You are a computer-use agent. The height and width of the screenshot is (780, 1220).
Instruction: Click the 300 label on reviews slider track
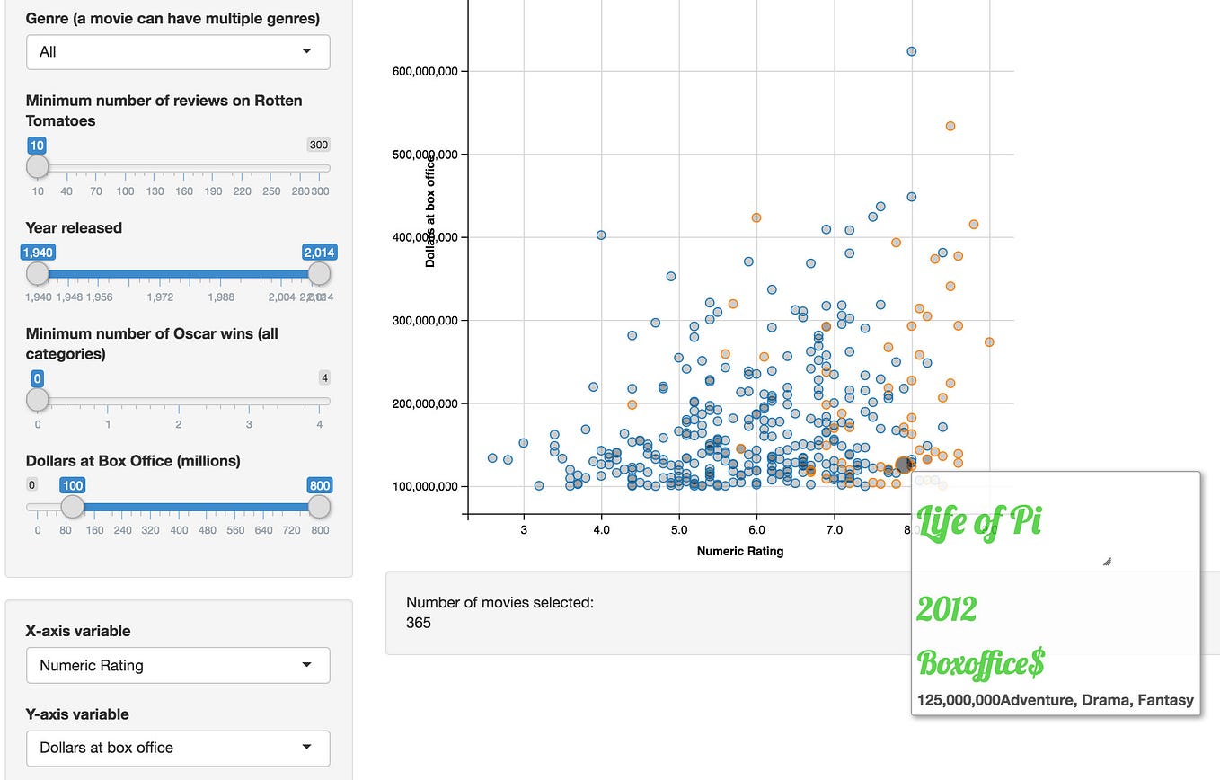[x=318, y=145]
